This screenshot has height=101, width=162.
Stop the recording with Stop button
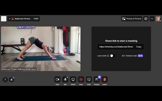[x=81, y=79]
